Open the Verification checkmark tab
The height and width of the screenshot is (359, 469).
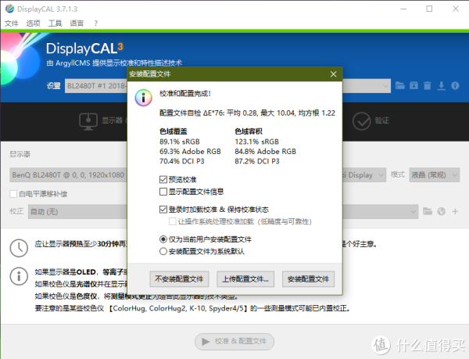(x=361, y=121)
